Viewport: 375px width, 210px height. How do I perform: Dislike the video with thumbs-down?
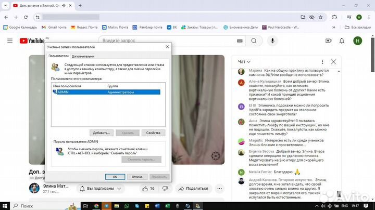click(x=165, y=189)
